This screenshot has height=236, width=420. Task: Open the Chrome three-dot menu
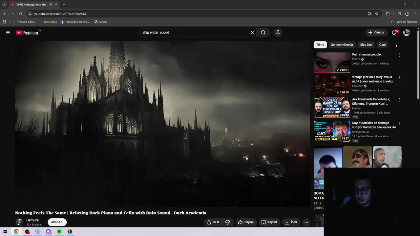tap(415, 14)
